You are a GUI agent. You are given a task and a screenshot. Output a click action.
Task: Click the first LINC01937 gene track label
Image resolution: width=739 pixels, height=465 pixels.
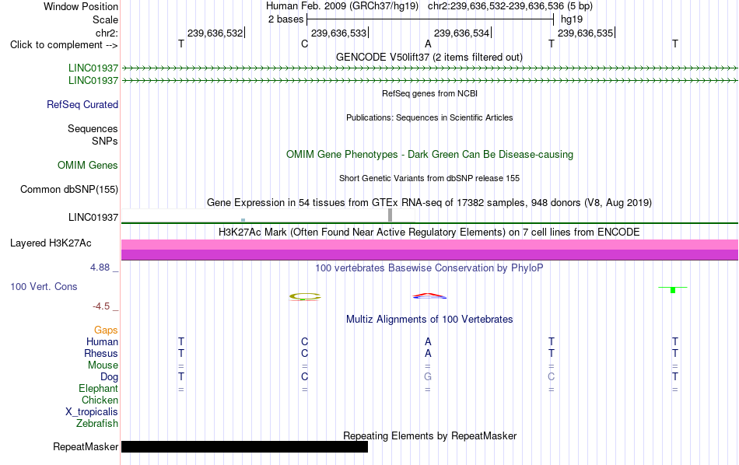tap(93, 68)
